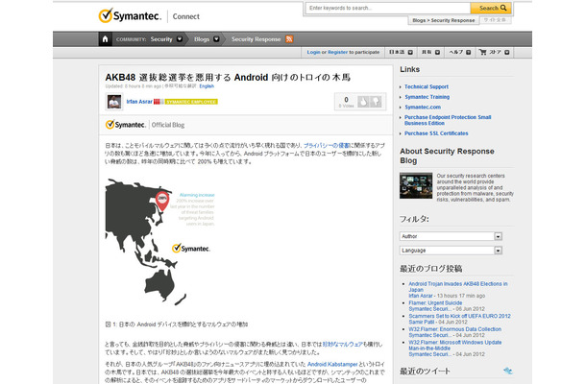Screen dimensions: 586x384
Task: Expand the Blogs dropdown arrow
Action: 216,39
